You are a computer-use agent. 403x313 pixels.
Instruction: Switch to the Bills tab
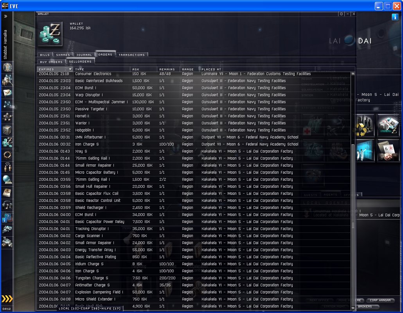[45, 55]
